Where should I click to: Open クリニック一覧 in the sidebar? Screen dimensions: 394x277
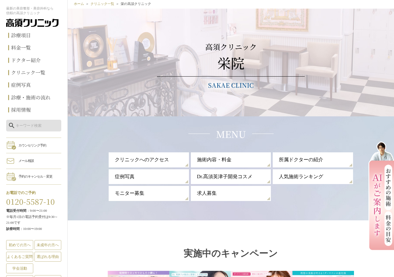(28, 73)
